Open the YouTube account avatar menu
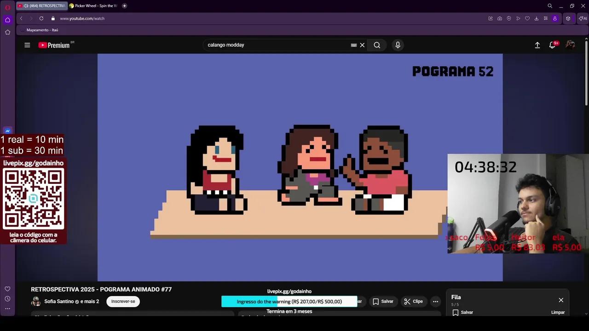 point(570,45)
